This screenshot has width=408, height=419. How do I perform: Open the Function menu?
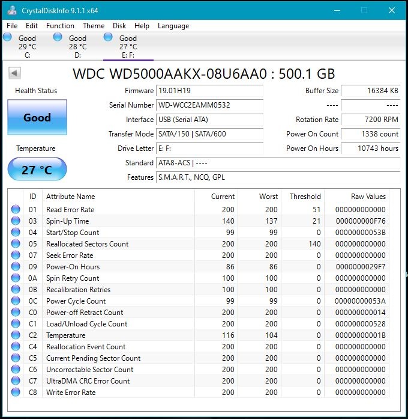[x=60, y=26]
